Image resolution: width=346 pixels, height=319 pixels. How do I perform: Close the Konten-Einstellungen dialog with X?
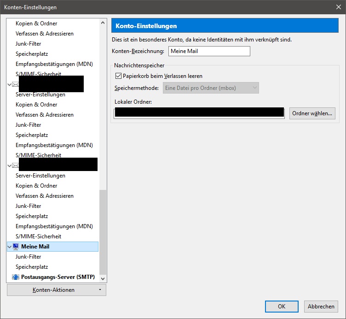(x=339, y=7)
